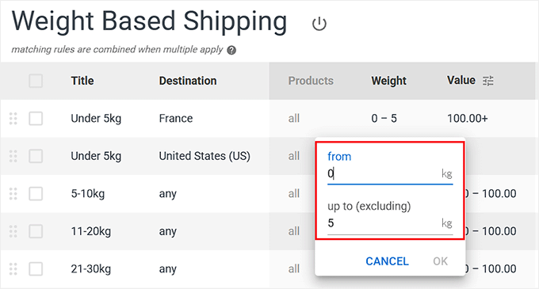Click the drag handle for 5-10kg rule
This screenshot has height=289, width=539.
tap(13, 193)
